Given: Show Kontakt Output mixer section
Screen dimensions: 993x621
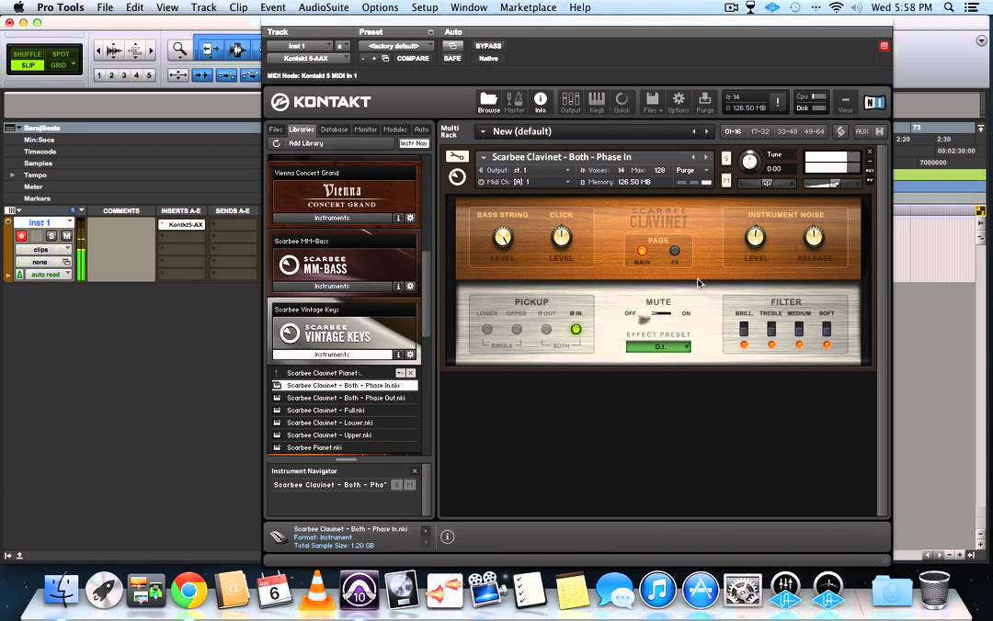Looking at the screenshot, I should [571, 102].
